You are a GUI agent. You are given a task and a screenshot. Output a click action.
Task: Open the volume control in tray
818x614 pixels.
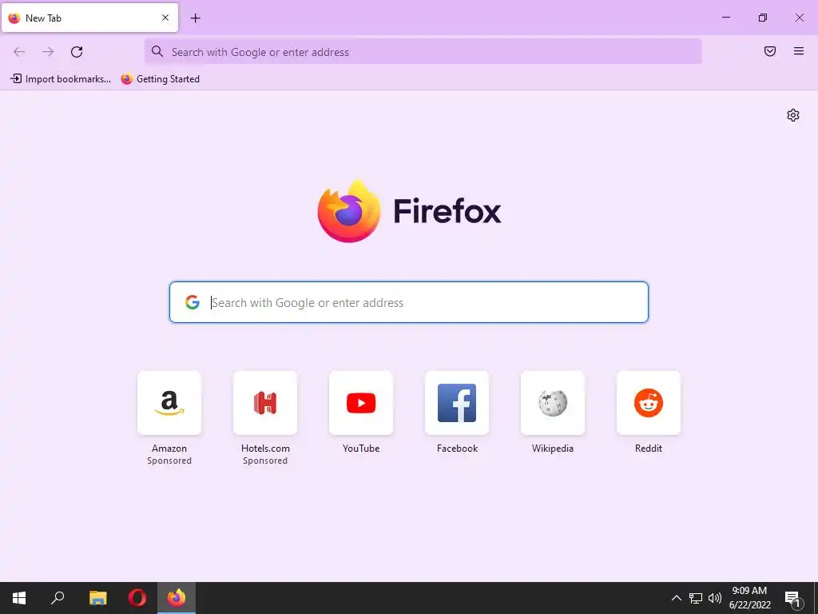pos(715,598)
